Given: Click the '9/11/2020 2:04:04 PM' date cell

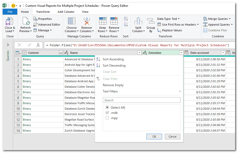Looking at the screenshot, I should [205, 109].
